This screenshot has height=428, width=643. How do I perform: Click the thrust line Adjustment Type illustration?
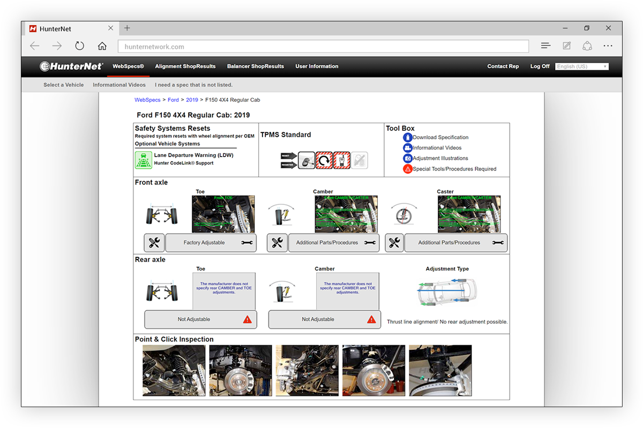[447, 293]
